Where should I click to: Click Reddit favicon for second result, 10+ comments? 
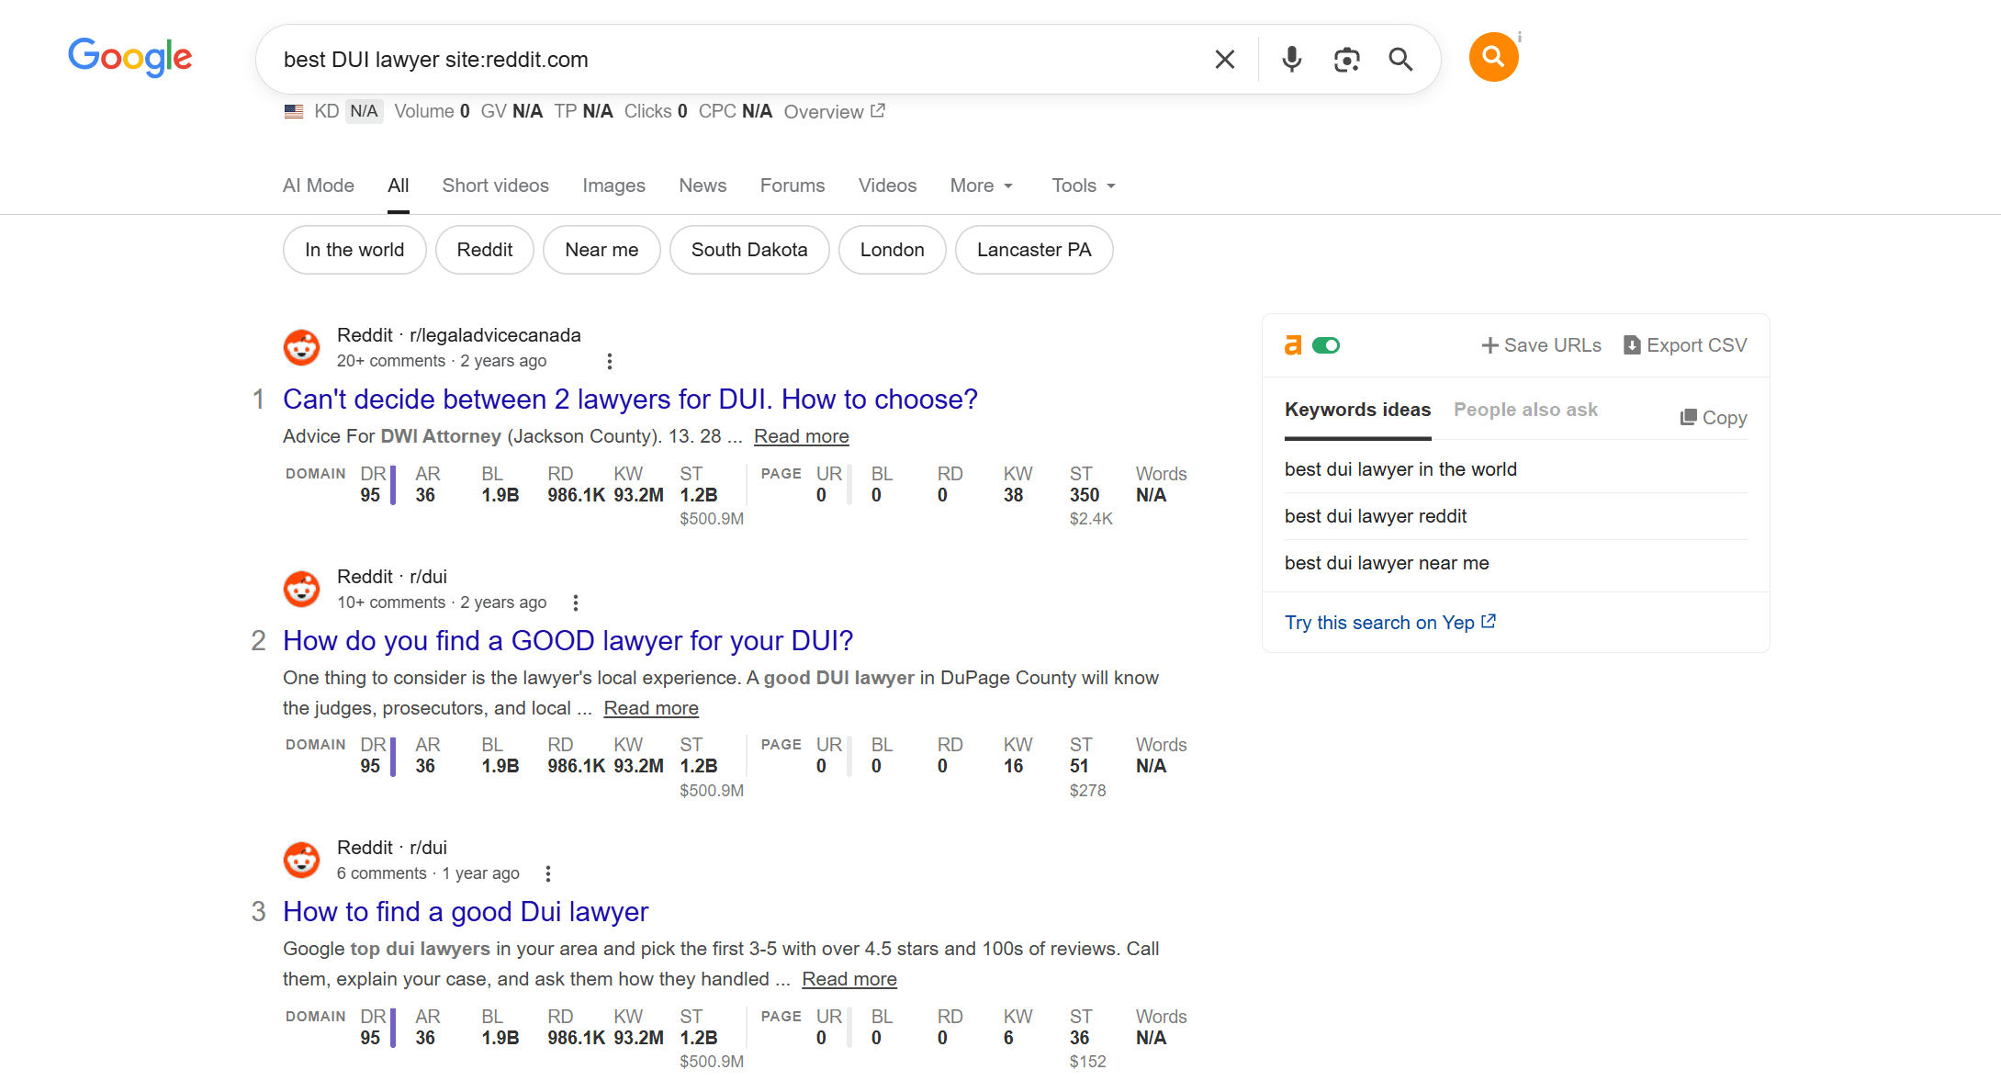[x=301, y=589]
